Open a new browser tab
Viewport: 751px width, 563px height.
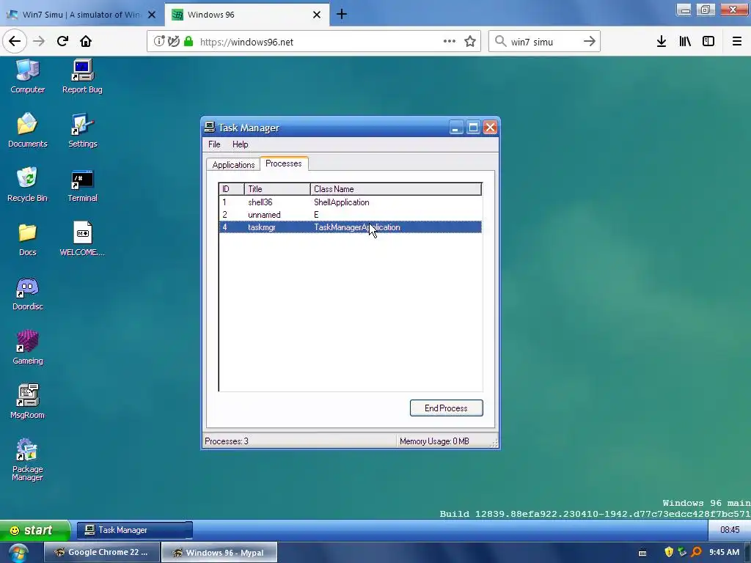coord(342,15)
